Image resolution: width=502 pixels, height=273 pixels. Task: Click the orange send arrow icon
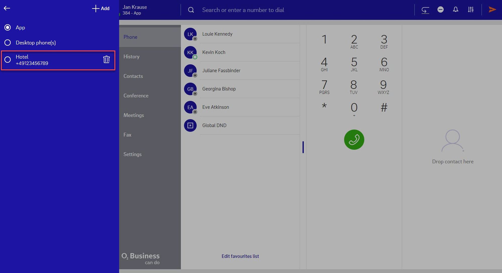pyautogui.click(x=492, y=10)
